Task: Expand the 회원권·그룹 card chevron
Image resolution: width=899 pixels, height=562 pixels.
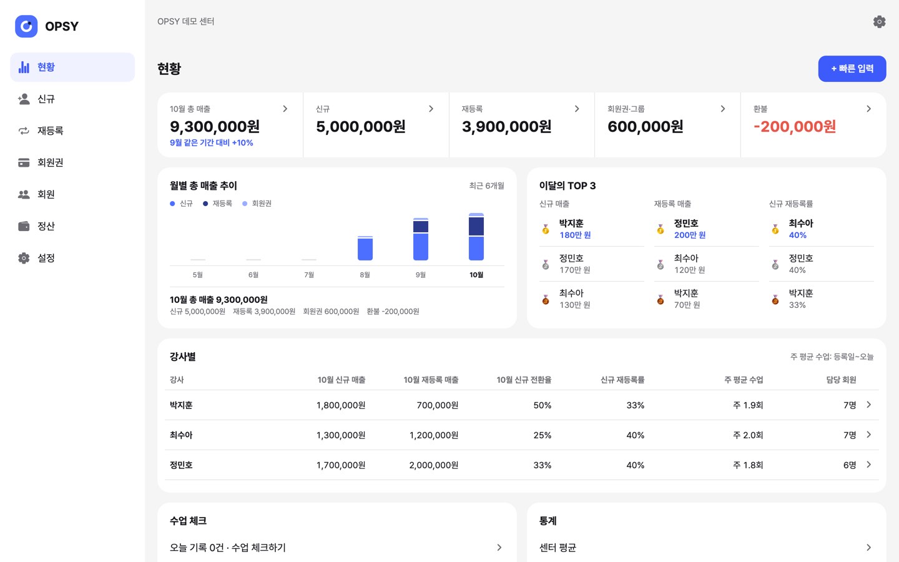Action: (723, 109)
